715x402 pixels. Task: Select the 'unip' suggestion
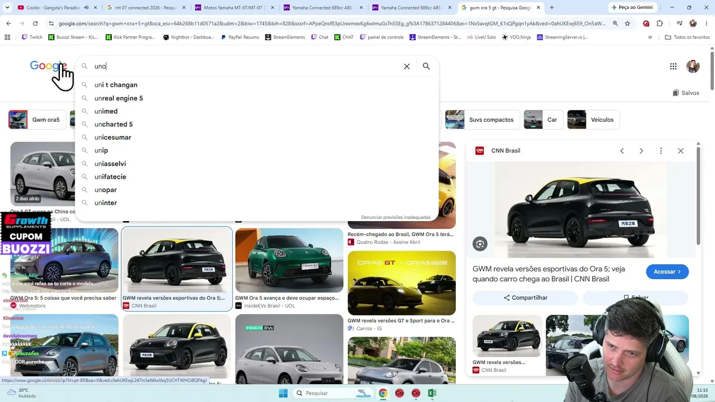[257, 150]
